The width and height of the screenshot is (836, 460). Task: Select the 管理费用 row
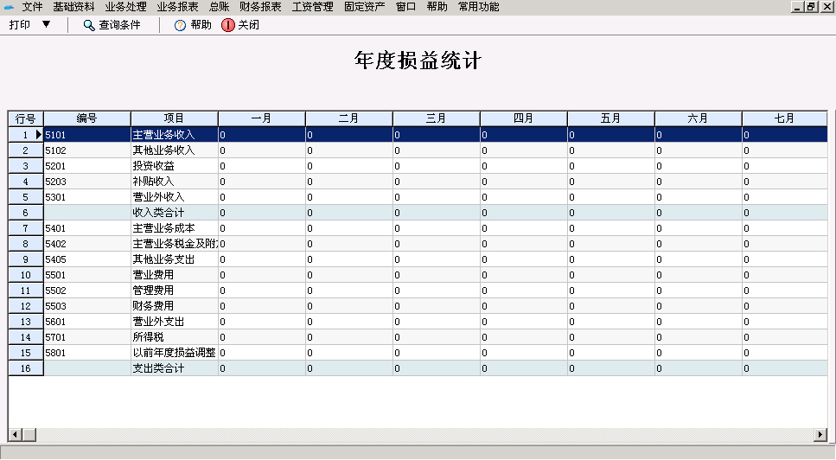tap(174, 291)
